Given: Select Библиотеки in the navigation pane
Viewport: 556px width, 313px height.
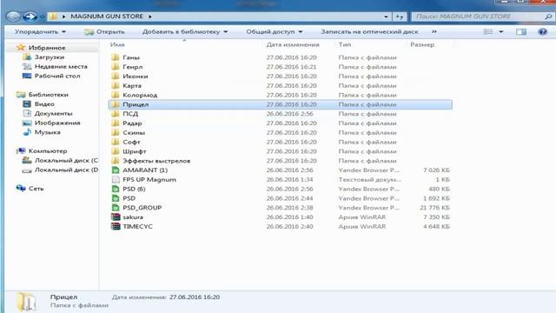Looking at the screenshot, I should click(49, 95).
